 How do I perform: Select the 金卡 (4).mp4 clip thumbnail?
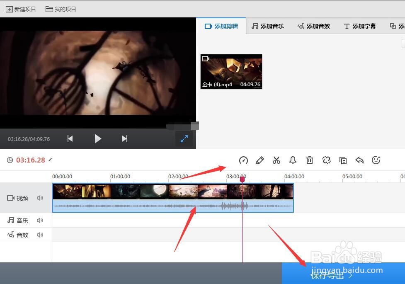coord(231,71)
